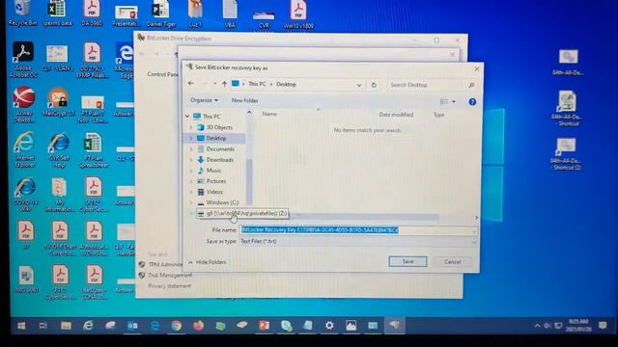
Task: Sort by the Date modified column header
Action: 396,115
